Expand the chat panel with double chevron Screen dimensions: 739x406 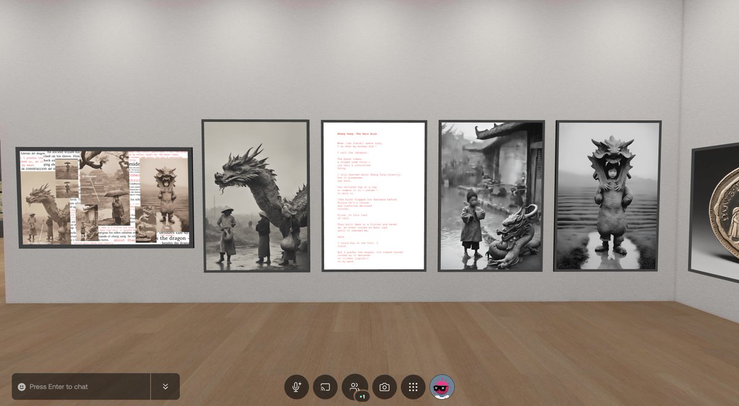click(x=165, y=386)
